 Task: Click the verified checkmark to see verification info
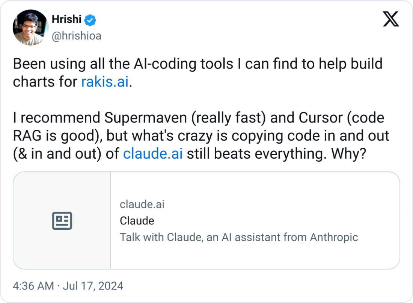tap(89, 20)
